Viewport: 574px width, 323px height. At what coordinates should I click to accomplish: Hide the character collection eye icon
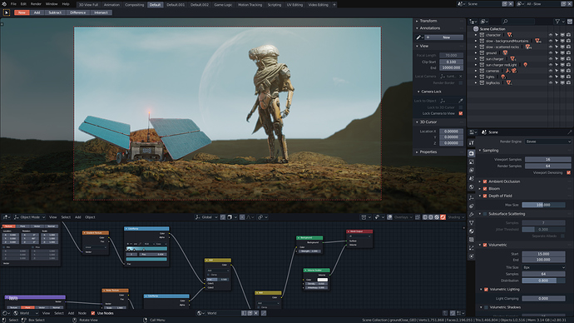pos(550,35)
